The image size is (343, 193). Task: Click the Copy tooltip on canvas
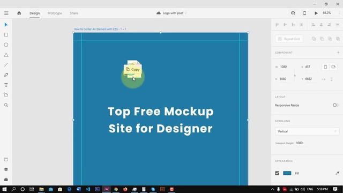[133, 69]
